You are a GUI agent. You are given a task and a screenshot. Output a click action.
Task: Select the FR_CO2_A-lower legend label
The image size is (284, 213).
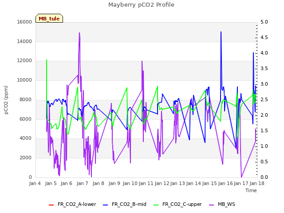pyautogui.click(x=77, y=204)
